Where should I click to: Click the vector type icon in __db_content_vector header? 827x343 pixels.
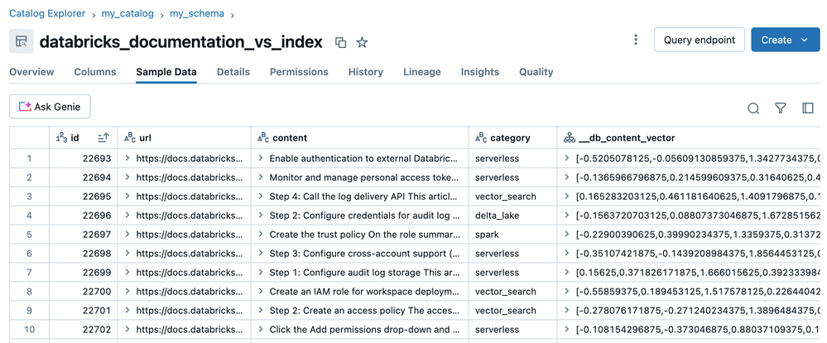point(569,138)
